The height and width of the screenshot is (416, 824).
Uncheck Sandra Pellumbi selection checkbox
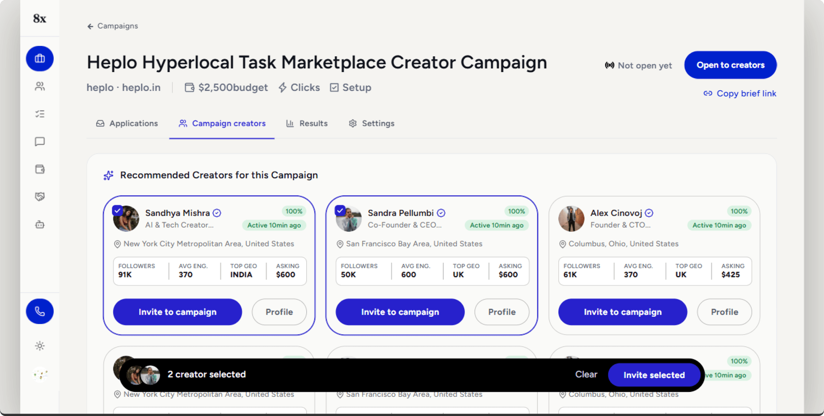(340, 210)
